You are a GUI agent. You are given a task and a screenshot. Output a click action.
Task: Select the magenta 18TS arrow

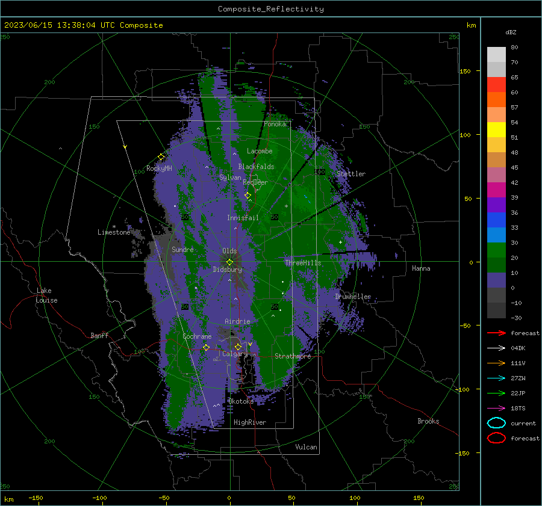pyautogui.click(x=496, y=409)
